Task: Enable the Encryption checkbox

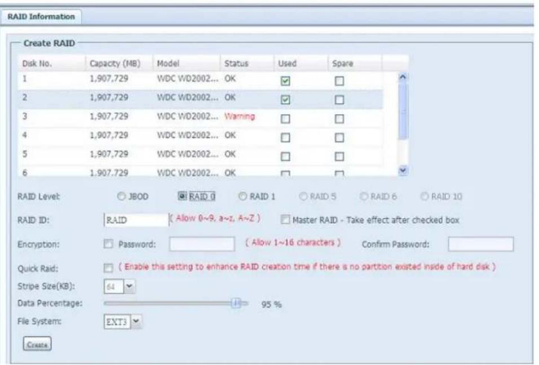Action: click(x=108, y=245)
